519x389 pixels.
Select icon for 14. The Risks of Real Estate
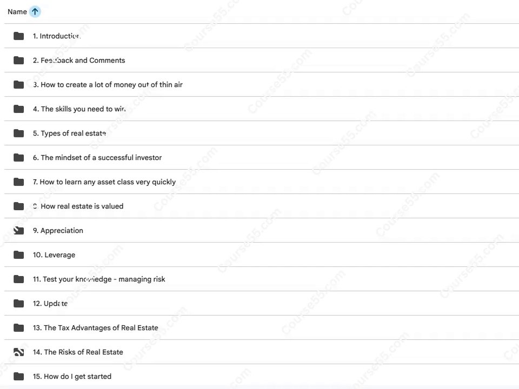click(18, 352)
